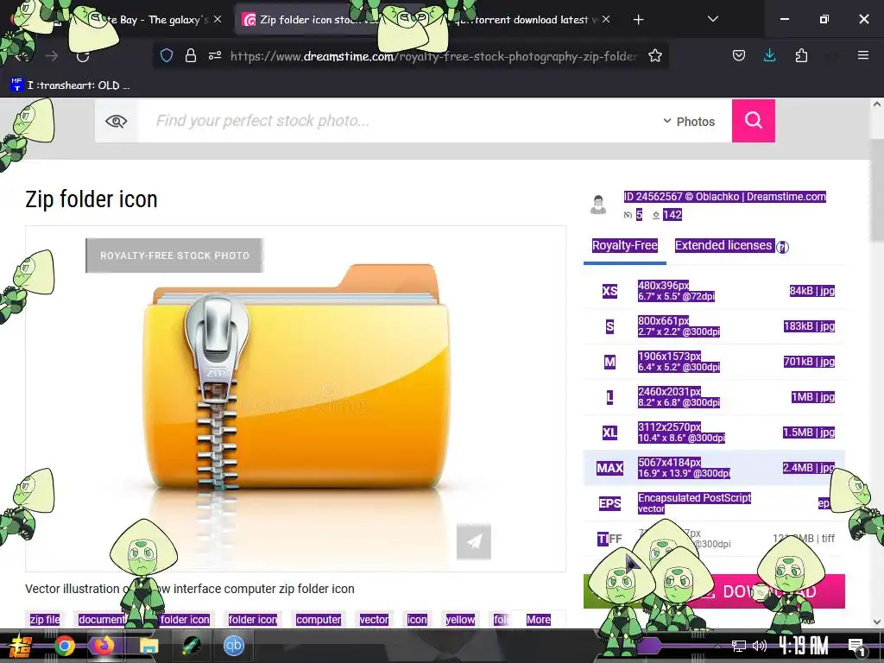Open the Firefox hamburger menu
Image resolution: width=884 pixels, height=663 pixels.
tap(862, 55)
